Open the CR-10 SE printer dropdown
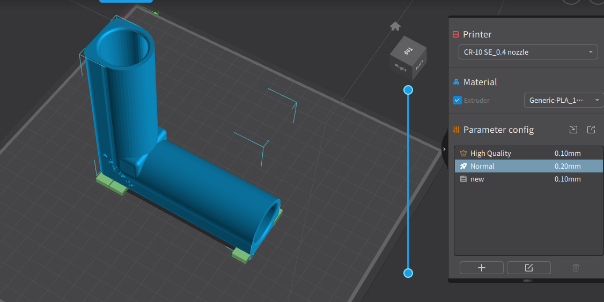This screenshot has height=302, width=604. 528,52
